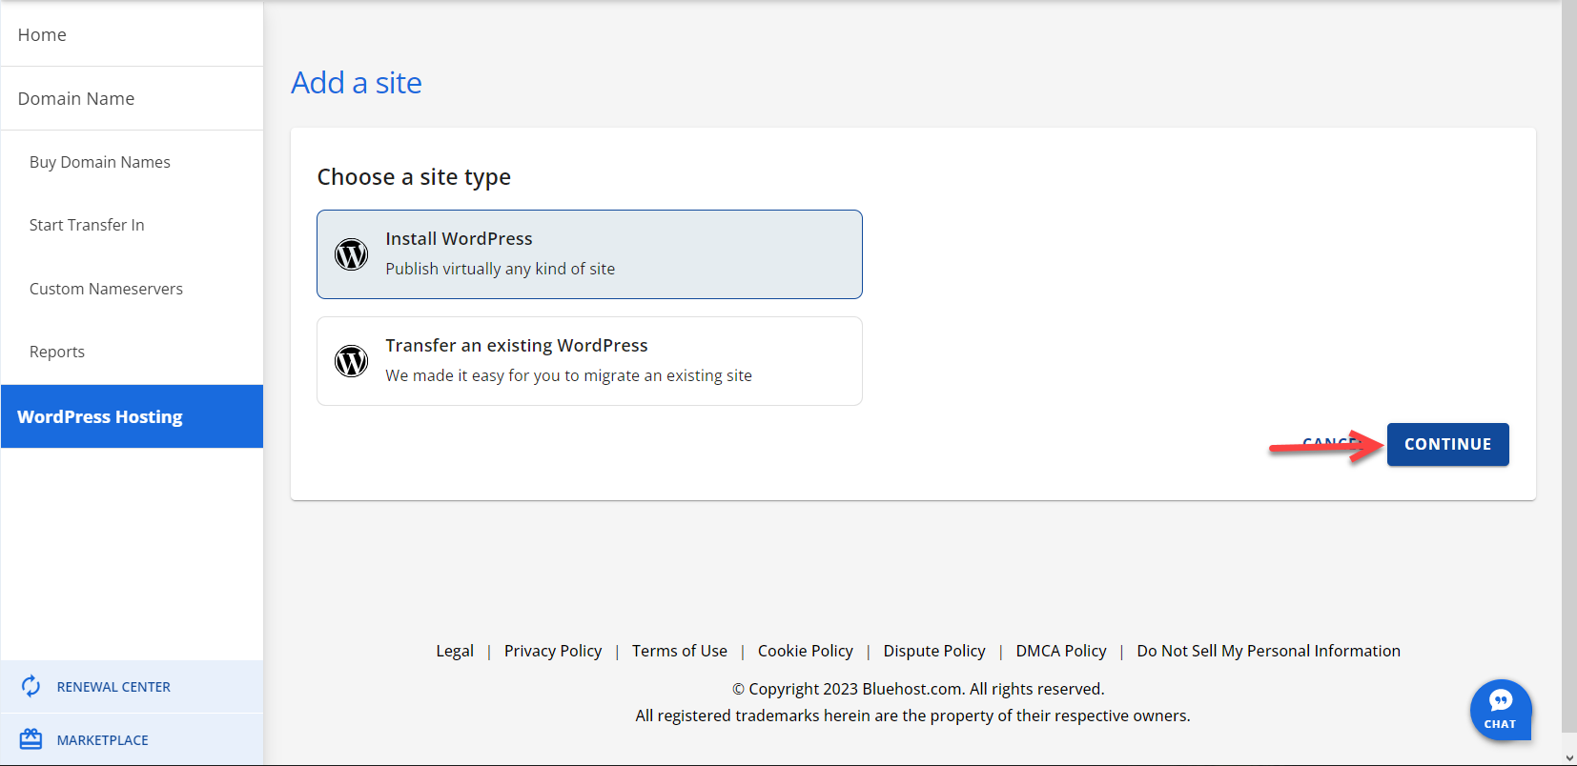This screenshot has height=766, width=1577.
Task: Select Transfer an existing WordPress option
Action: coord(589,361)
